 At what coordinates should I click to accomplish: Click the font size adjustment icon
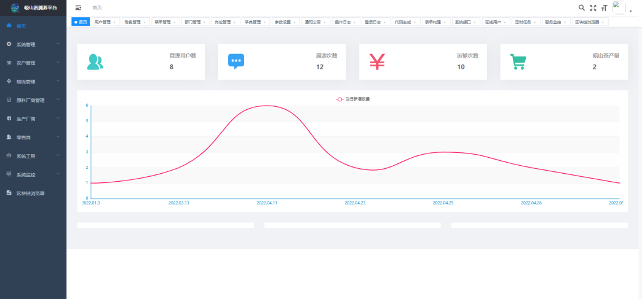click(604, 7)
